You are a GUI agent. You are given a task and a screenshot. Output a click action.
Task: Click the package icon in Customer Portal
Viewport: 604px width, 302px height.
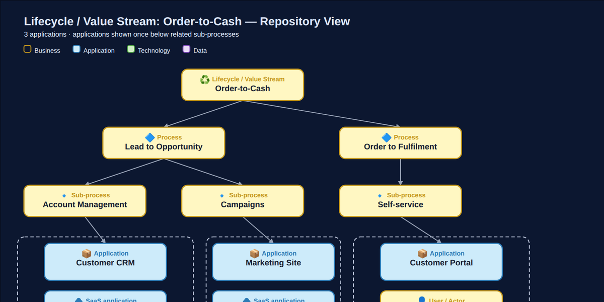[x=422, y=254]
